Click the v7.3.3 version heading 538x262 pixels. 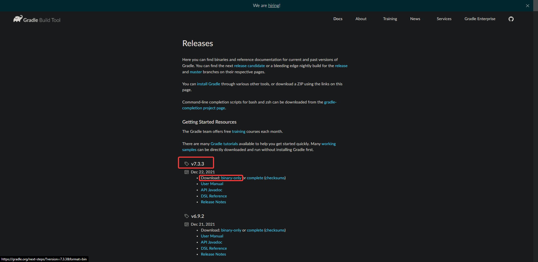[x=198, y=164]
